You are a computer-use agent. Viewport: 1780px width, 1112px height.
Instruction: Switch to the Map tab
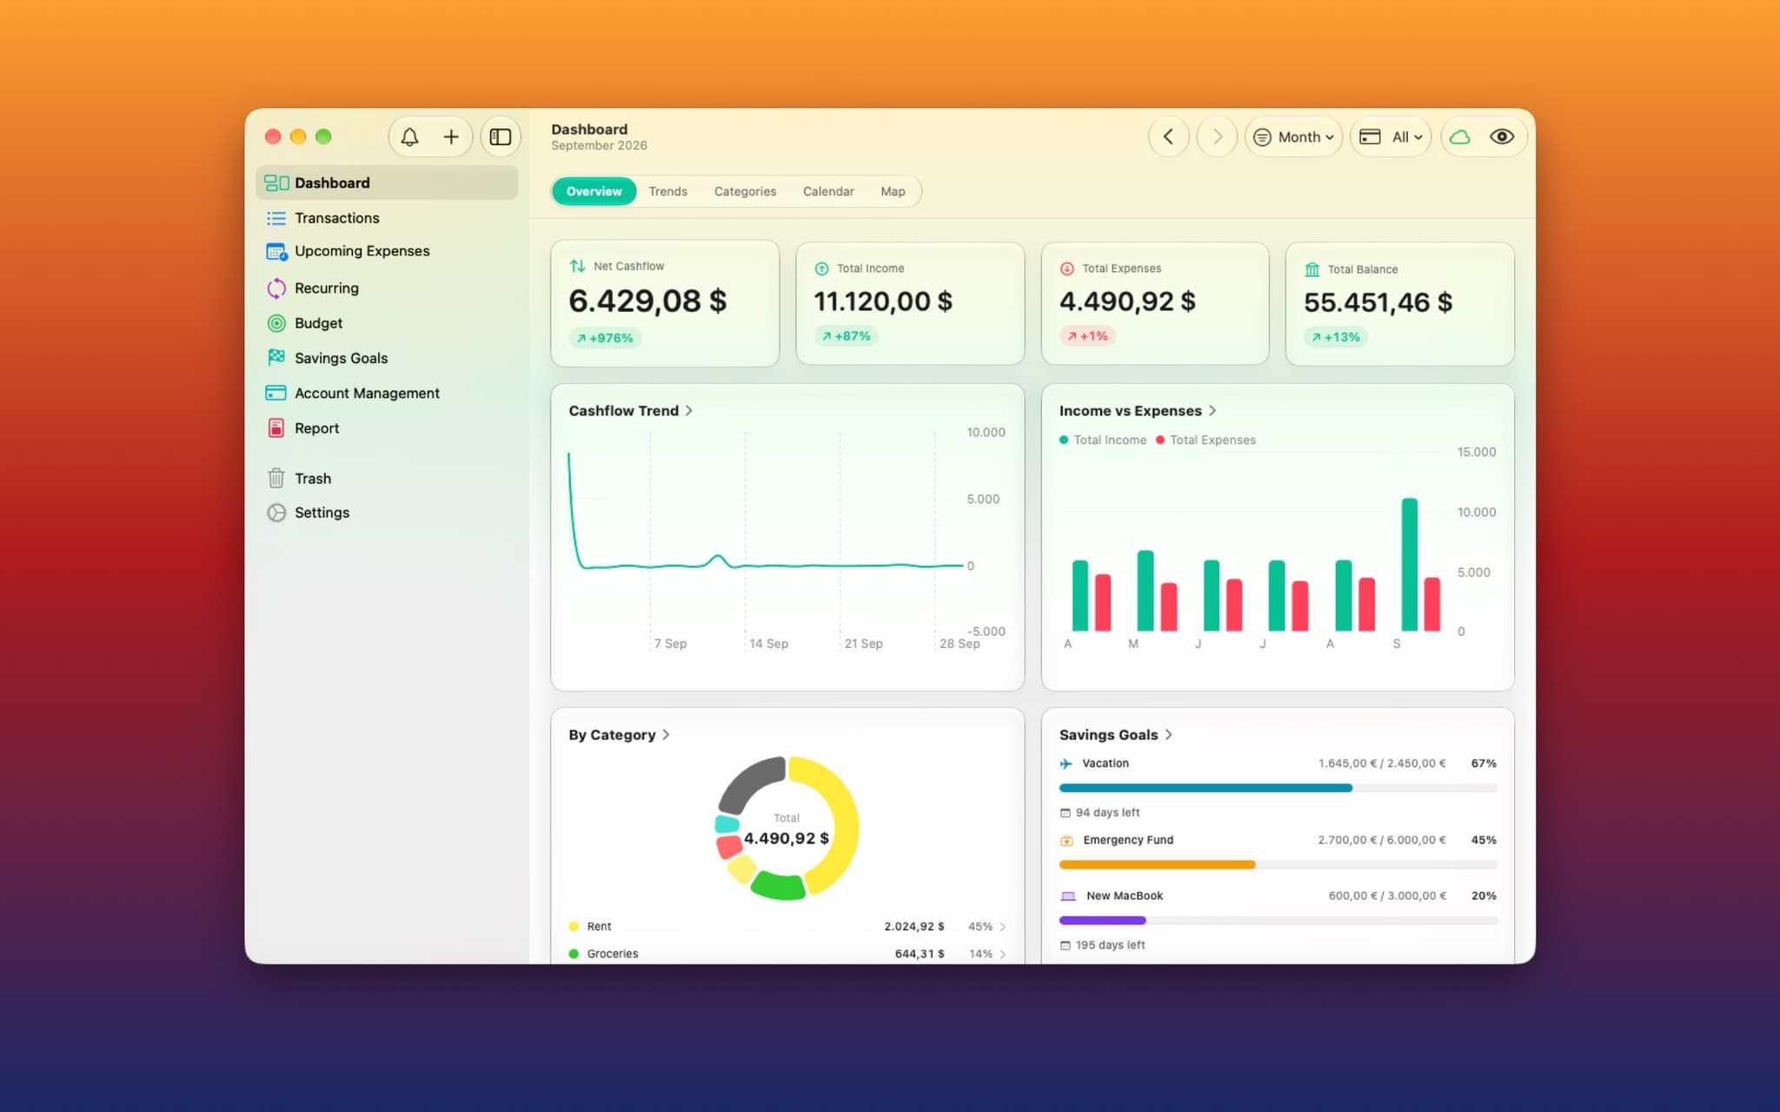[x=893, y=191]
